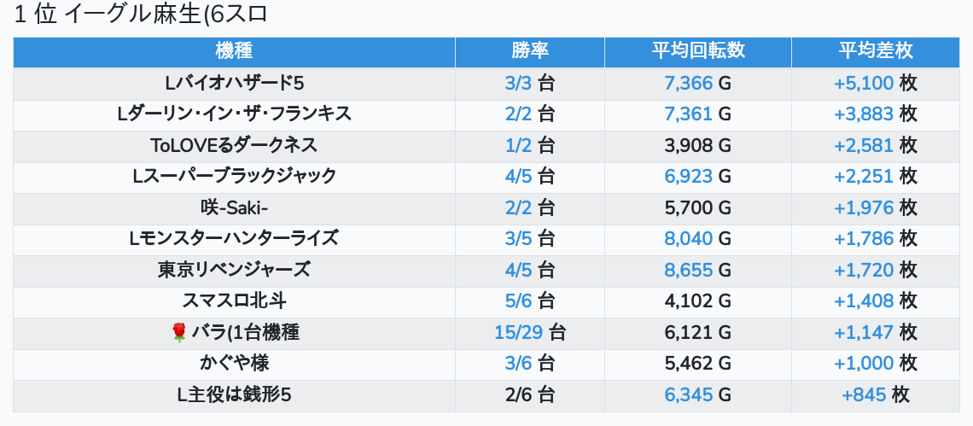
Task: Click the 7,366 average spins value
Action: (x=689, y=83)
